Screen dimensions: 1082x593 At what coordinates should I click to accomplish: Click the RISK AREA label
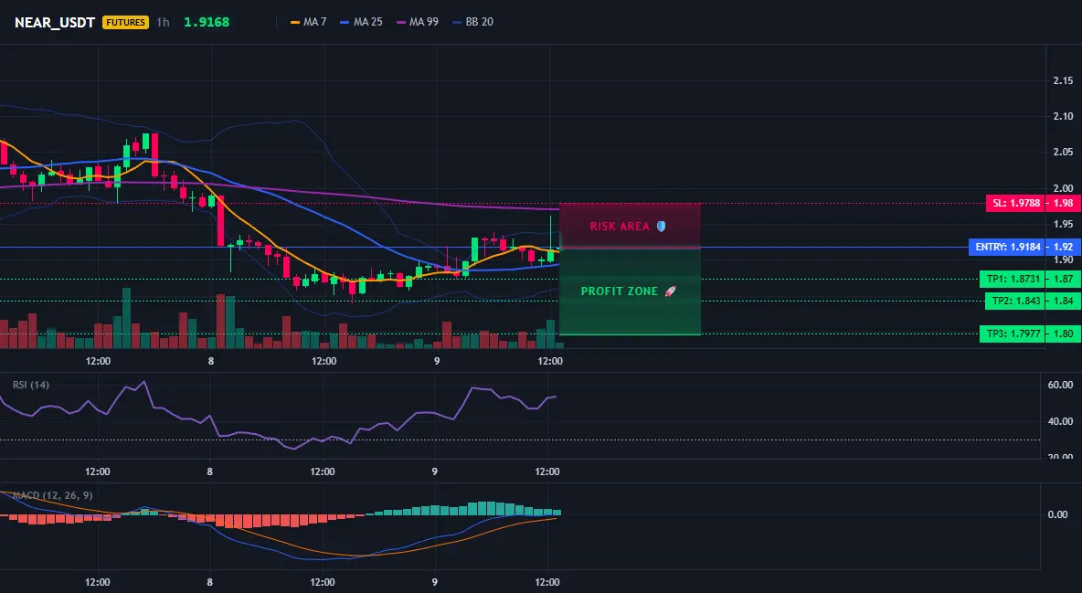[x=620, y=227]
